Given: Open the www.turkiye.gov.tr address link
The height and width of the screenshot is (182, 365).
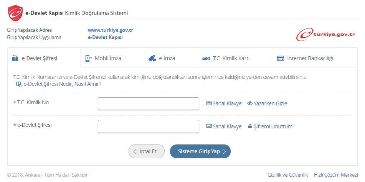Looking at the screenshot, I should coord(111,30).
